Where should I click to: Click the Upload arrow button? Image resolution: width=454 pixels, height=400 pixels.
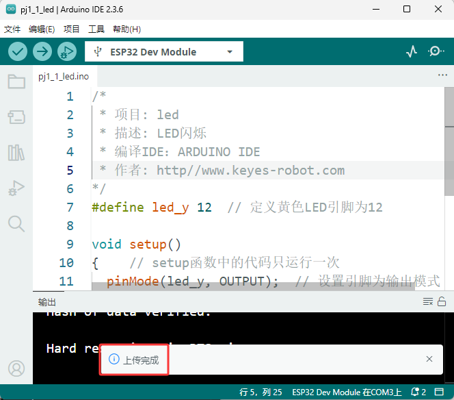point(42,51)
